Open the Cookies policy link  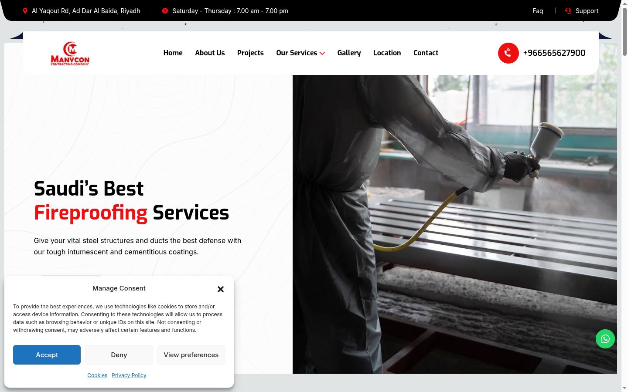point(97,375)
